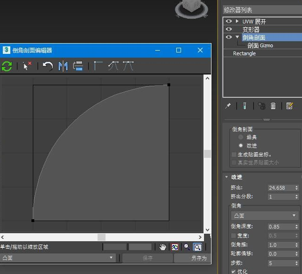Toggle visibility eye of 变形器 modifier
The height and width of the screenshot is (274, 302).
(229, 29)
